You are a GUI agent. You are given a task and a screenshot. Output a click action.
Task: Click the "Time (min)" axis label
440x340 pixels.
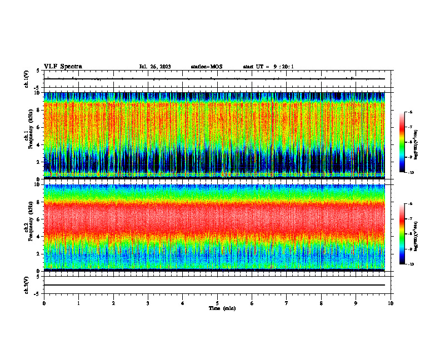coord(222,308)
